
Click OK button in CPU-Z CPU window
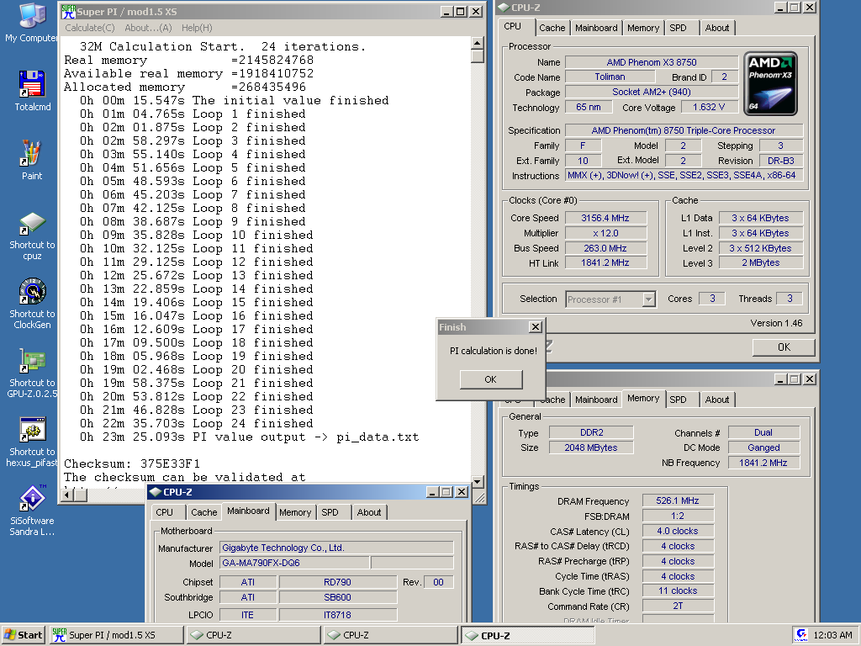[784, 347]
